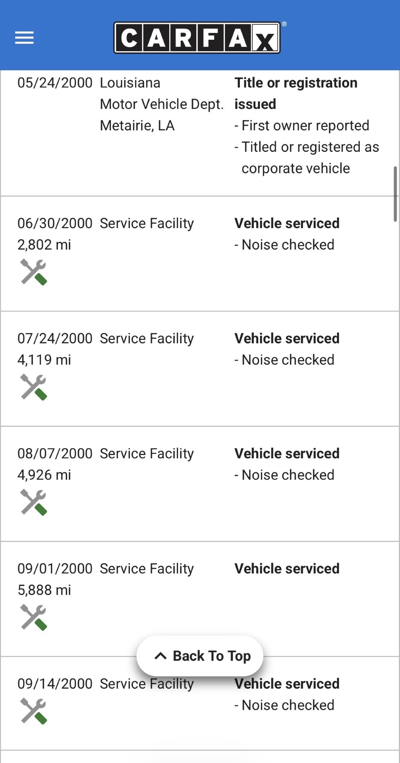The image size is (400, 763).
Task: Click the 4,119 mi odometer reading
Action: 44,360
